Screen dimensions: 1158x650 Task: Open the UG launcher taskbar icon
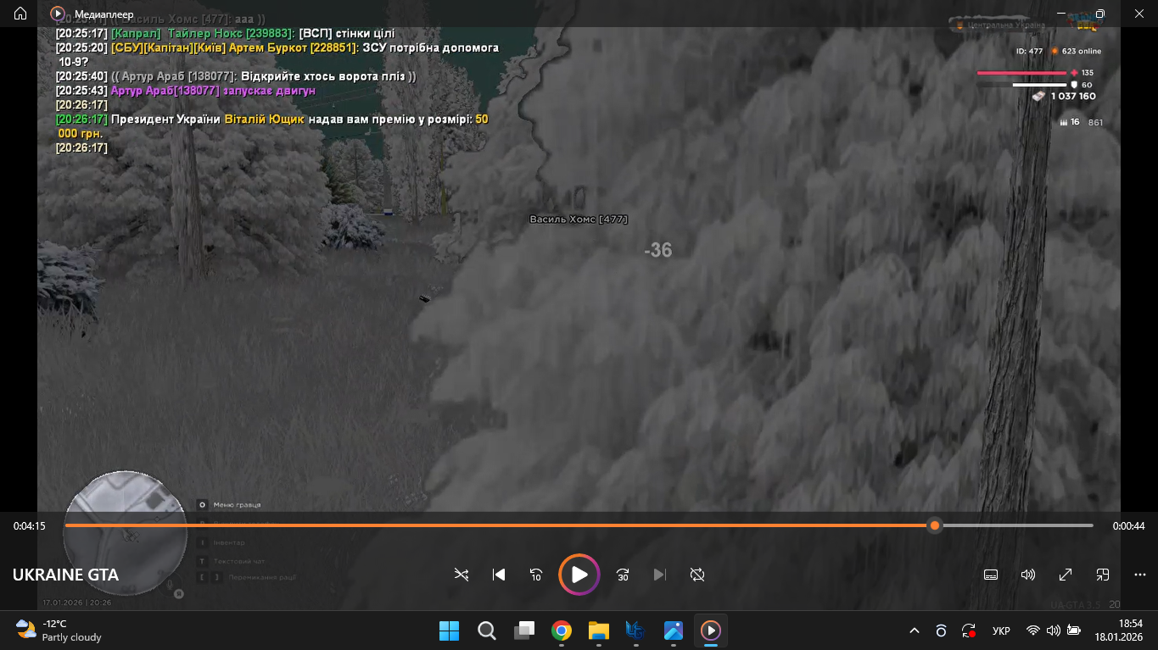pos(635,631)
